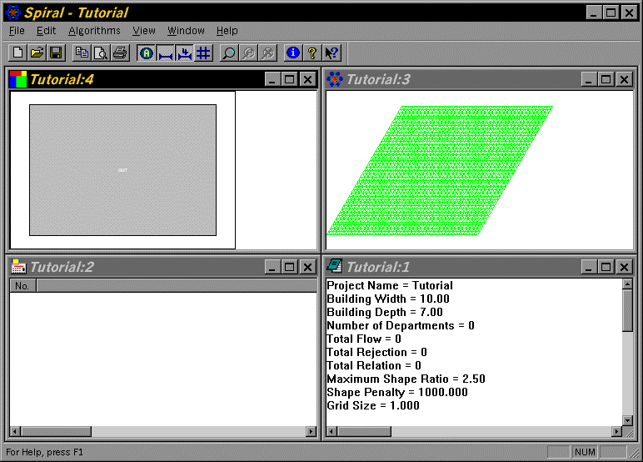643x462 pixels.
Task: Open Print Preview from the toolbar
Action: tap(101, 53)
